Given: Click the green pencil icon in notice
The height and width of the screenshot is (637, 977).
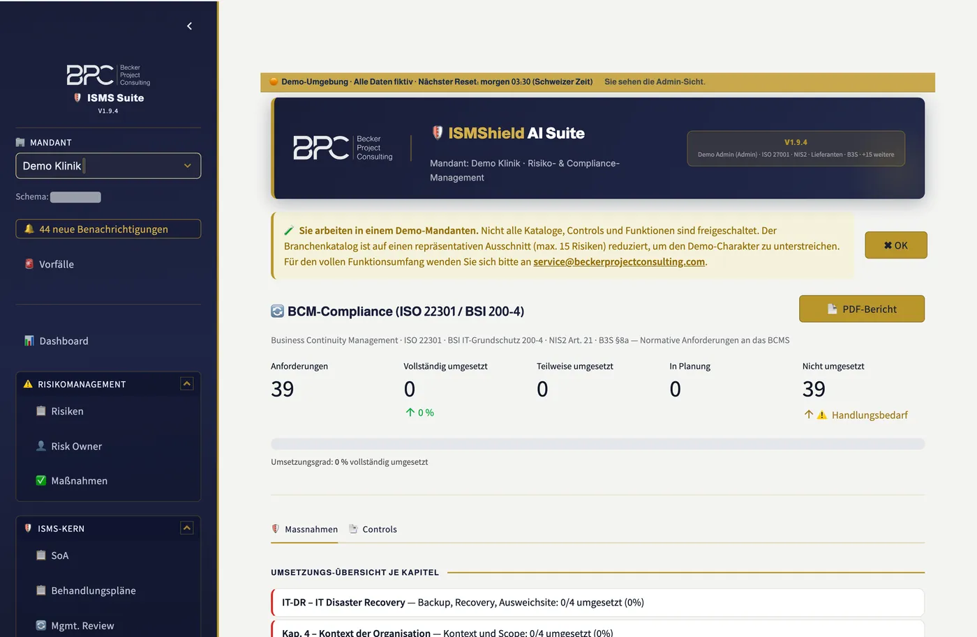Looking at the screenshot, I should pos(289,231).
